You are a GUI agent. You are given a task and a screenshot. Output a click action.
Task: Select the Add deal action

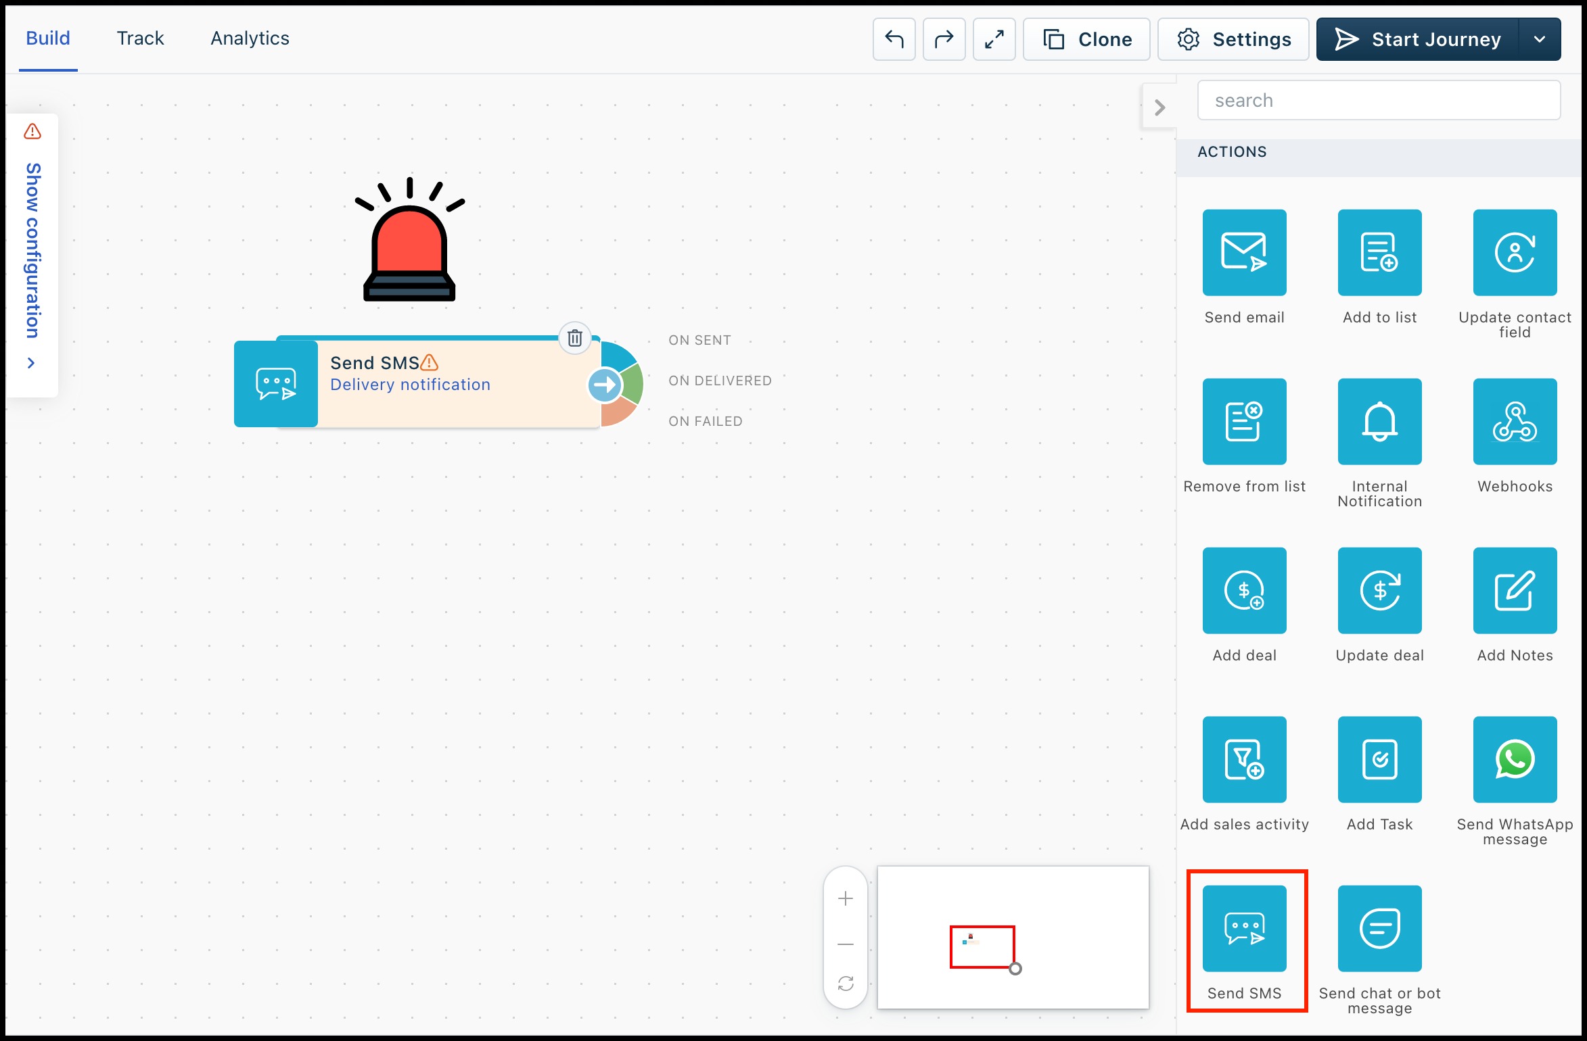1244,591
